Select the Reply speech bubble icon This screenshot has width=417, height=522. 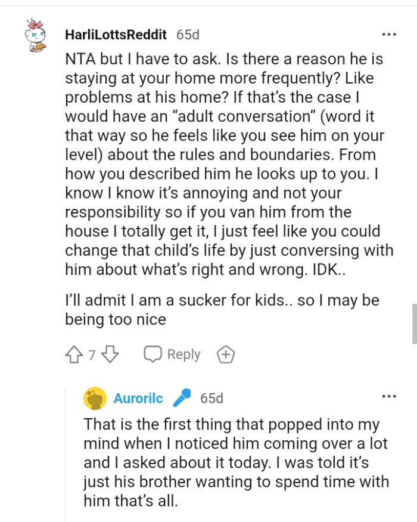coord(154,354)
